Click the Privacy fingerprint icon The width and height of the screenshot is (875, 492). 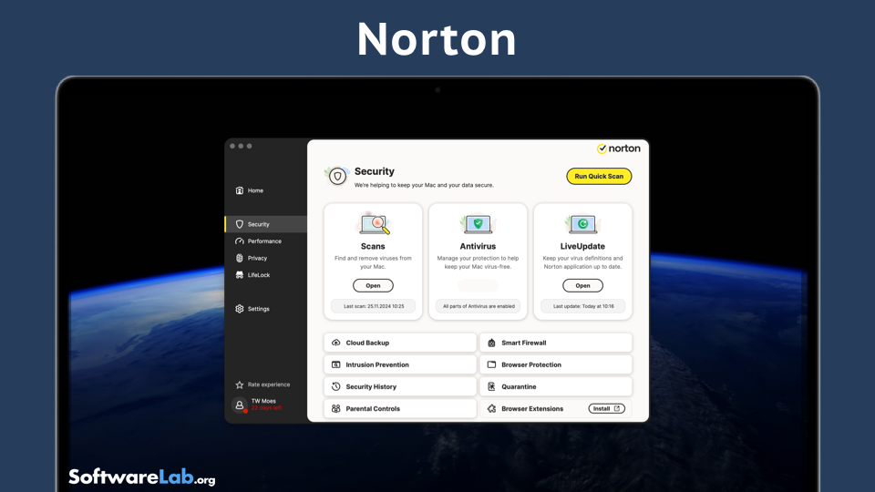click(240, 258)
